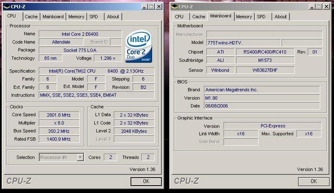Viewport: 334px width, 193px height.
Task: Switch to Cache tab in right CPU-Z window
Action: point(199,17)
